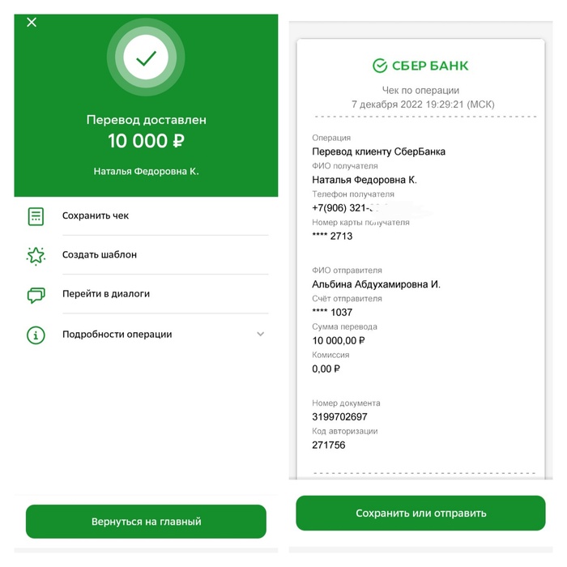Open Перейти в диалоги entry
This screenshot has width=567, height=567.
(147, 294)
